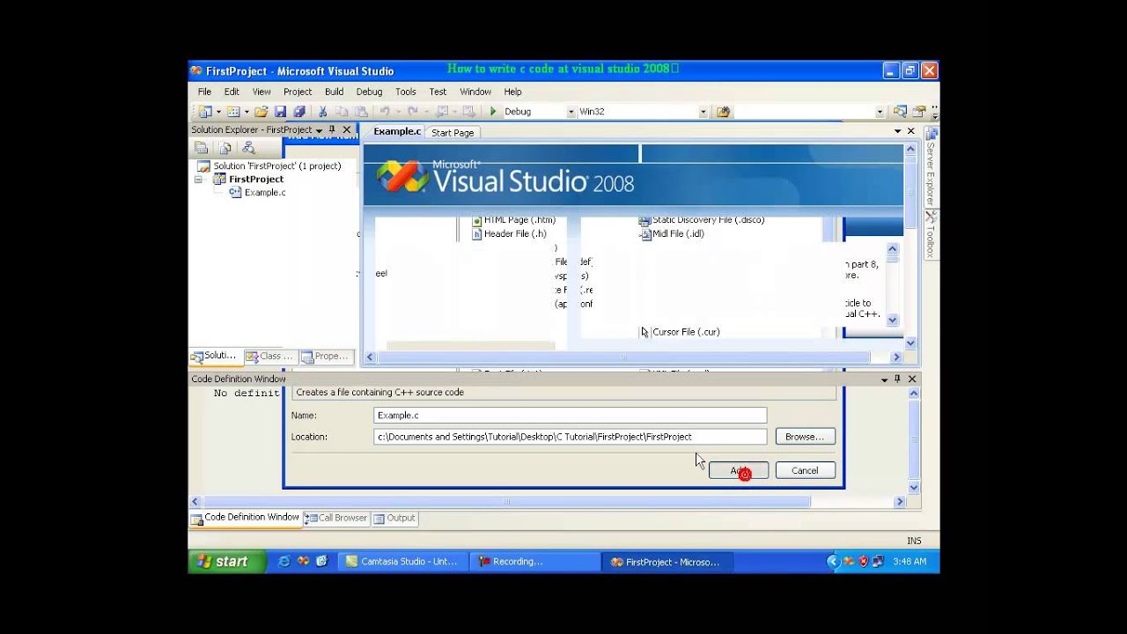Choose the HTML Page (.htm) template
Viewport: 1127px width, 634px height.
(514, 220)
